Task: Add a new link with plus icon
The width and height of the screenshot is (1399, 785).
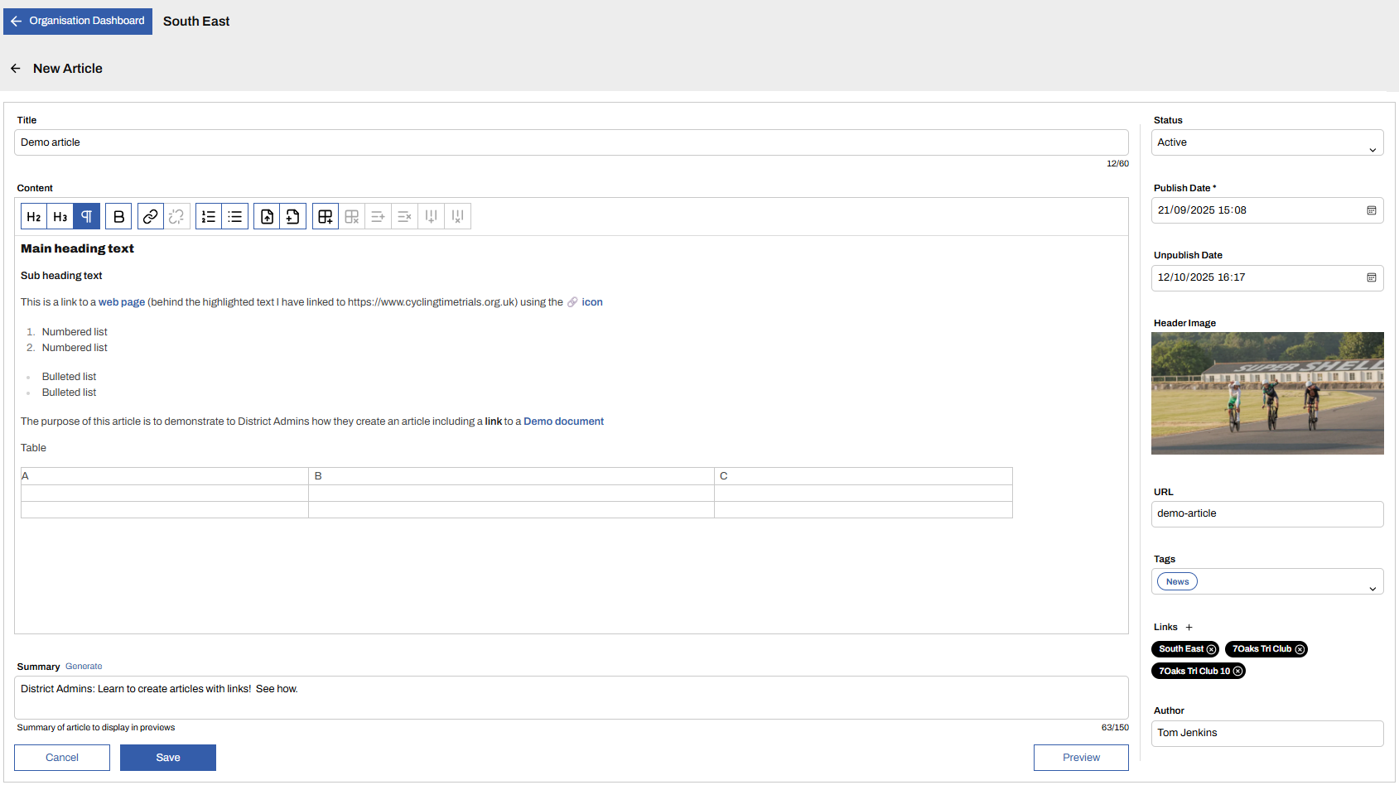Action: coord(1189,628)
